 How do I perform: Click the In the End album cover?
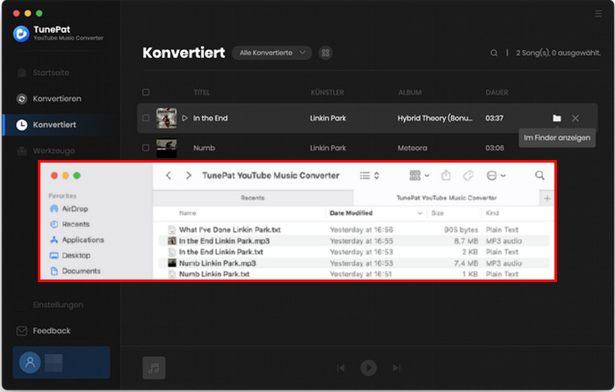click(x=166, y=118)
